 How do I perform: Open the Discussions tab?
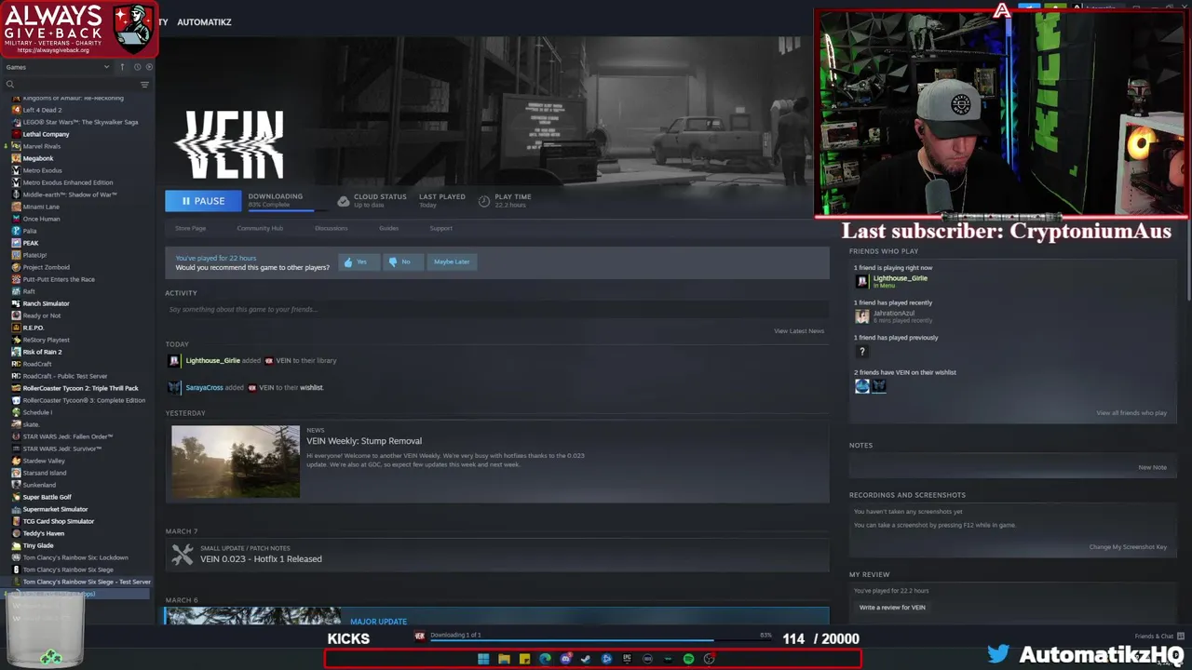(331, 228)
